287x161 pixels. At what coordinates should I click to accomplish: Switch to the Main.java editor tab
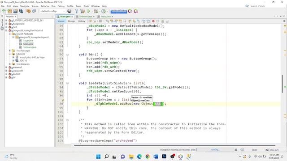tap(65, 17)
